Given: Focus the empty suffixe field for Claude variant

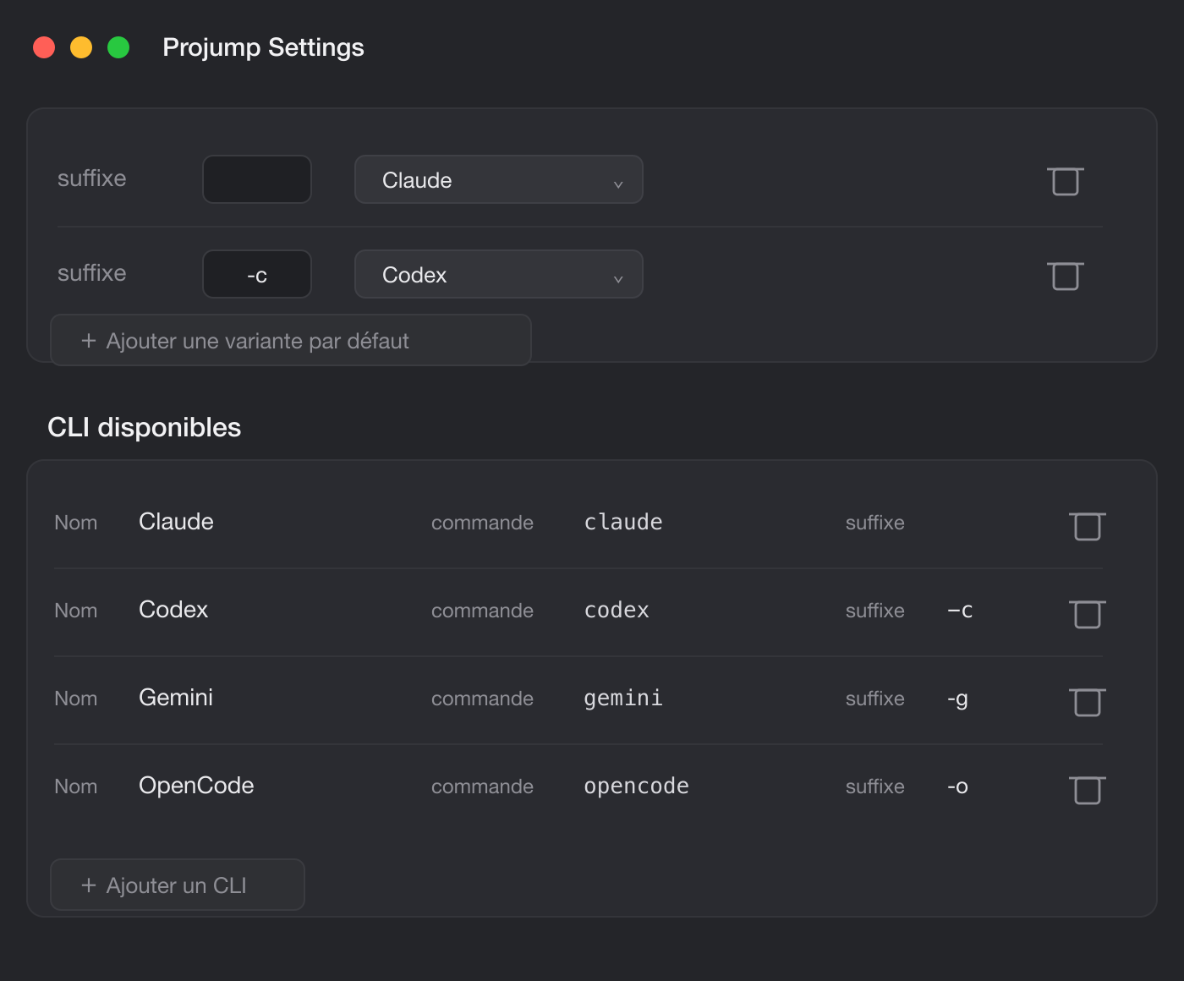Looking at the screenshot, I should [x=257, y=179].
